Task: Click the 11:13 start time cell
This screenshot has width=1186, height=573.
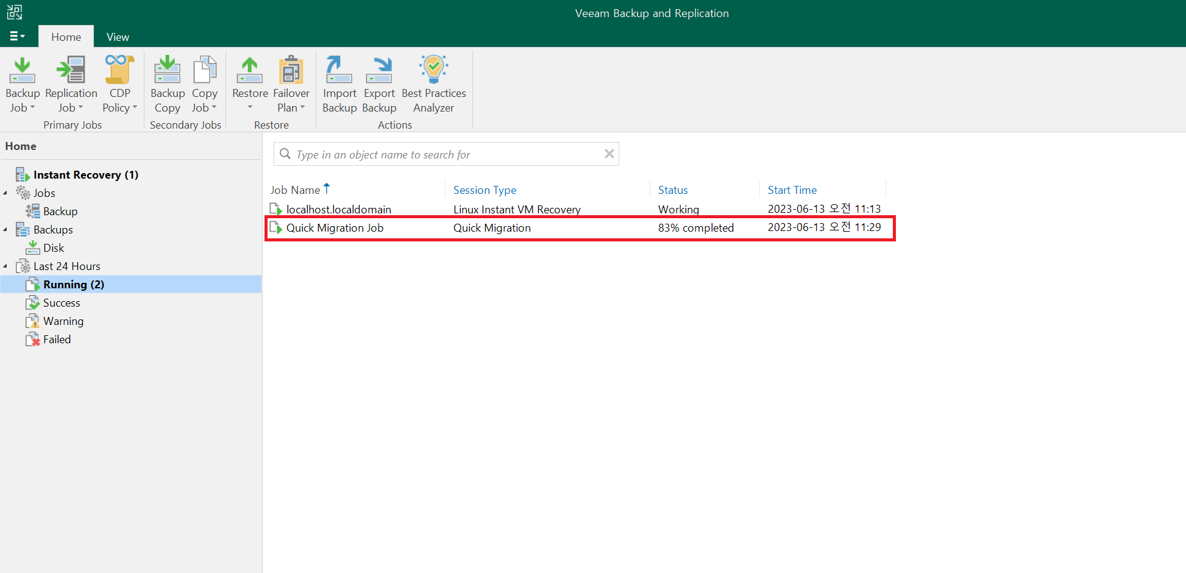Action: coord(825,209)
